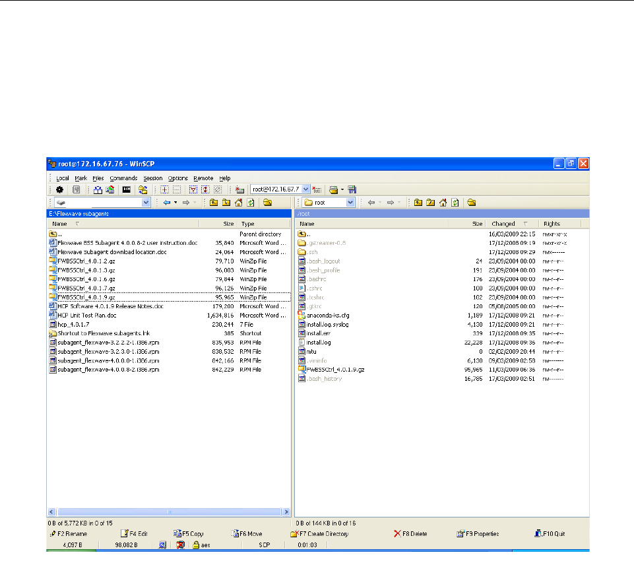The height and width of the screenshot is (565, 634).
Task: Click the Clear Selection icon
Action: [x=218, y=189]
